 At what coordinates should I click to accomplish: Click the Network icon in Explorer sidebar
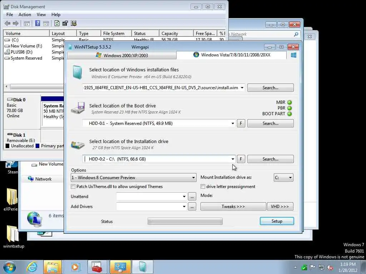(31, 179)
